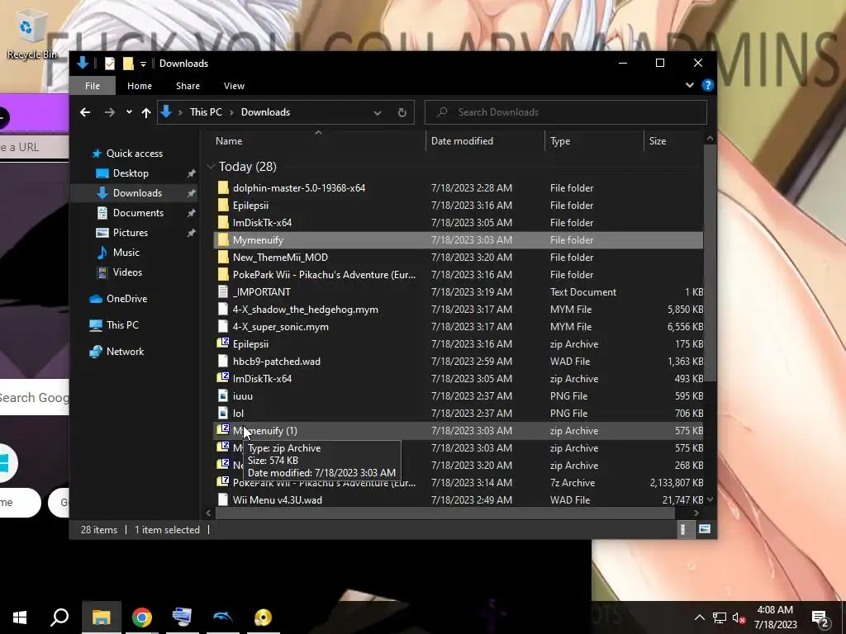Open the View ribbon tab
Image resolution: width=846 pixels, height=634 pixels.
pos(234,86)
